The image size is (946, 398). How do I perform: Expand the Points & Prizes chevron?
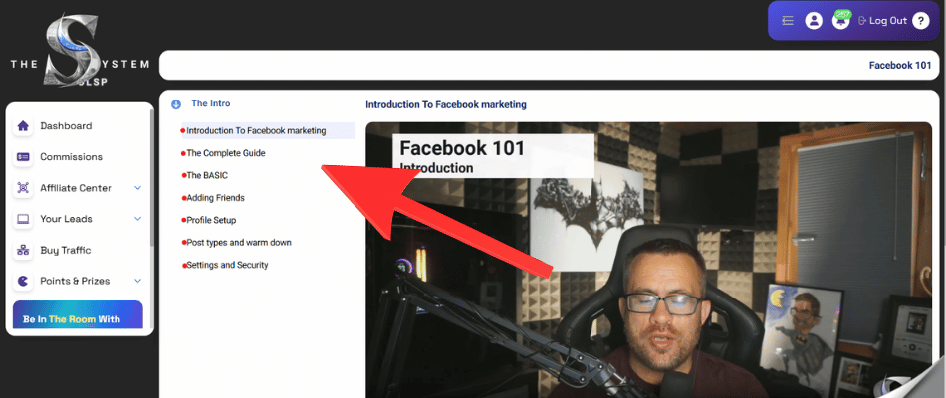138,281
